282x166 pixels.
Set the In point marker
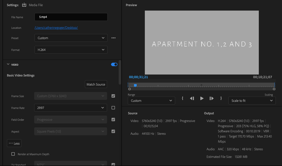pyautogui.click(x=183, y=98)
